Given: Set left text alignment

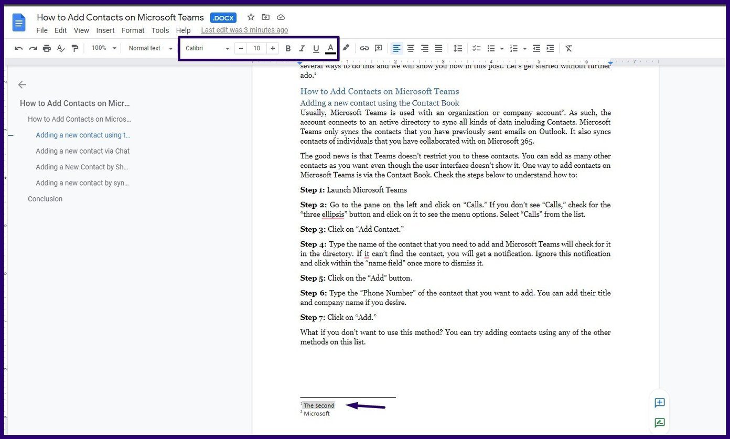Looking at the screenshot, I should click(x=397, y=48).
